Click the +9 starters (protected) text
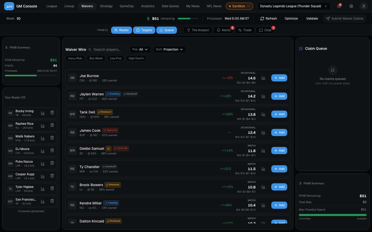372x232 pixels. [31, 211]
